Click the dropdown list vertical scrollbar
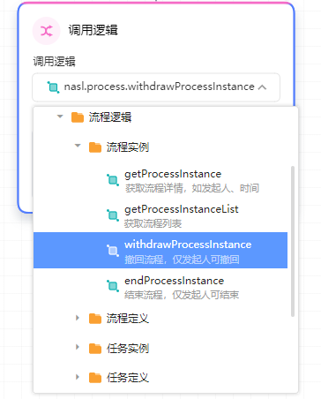This screenshot has height=399, width=321. tap(293, 241)
